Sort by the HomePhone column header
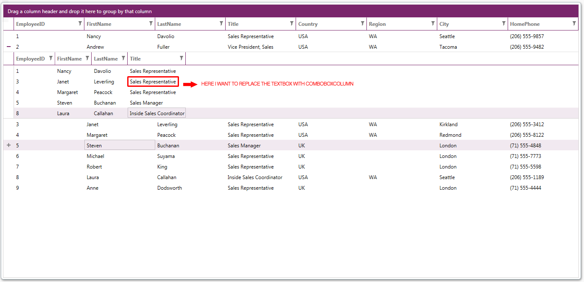Screen dimensions: 584x282 pyautogui.click(x=525, y=24)
